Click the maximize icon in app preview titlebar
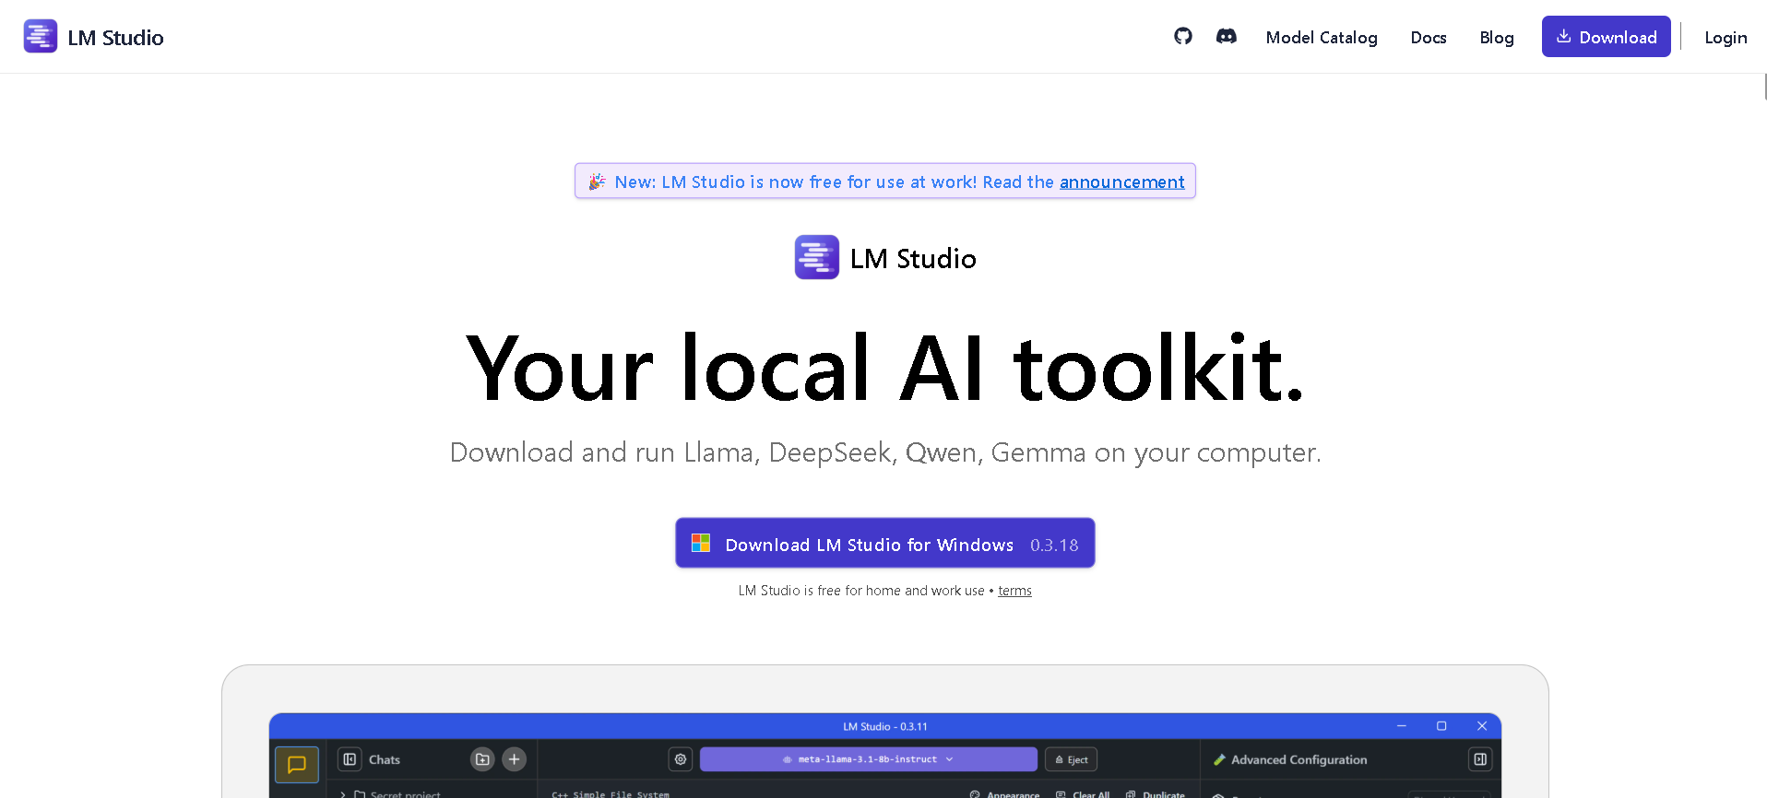The image size is (1767, 798). coord(1441,726)
